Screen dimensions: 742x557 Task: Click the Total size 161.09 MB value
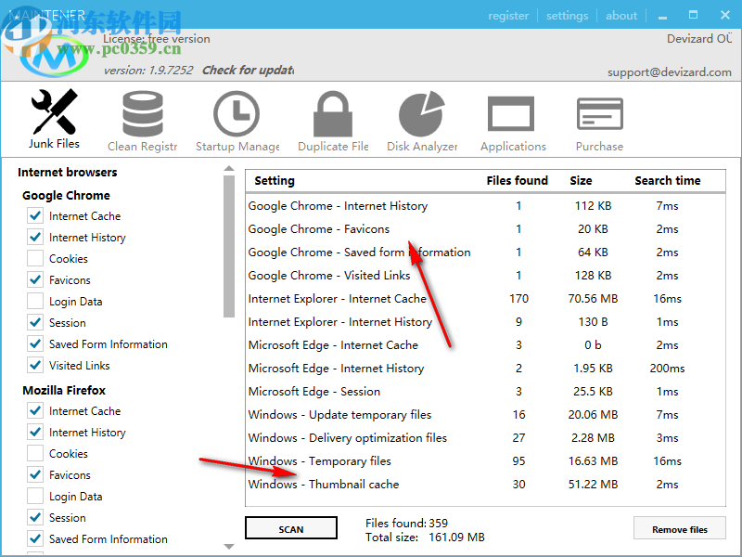point(456,538)
